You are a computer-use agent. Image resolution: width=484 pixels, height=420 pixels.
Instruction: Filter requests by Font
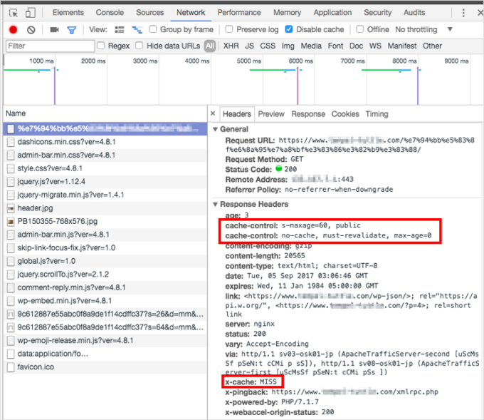[x=335, y=46]
